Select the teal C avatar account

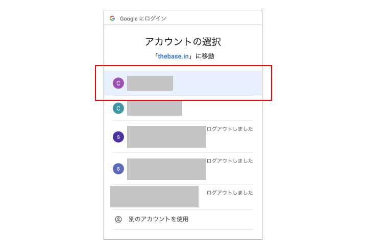(x=118, y=109)
